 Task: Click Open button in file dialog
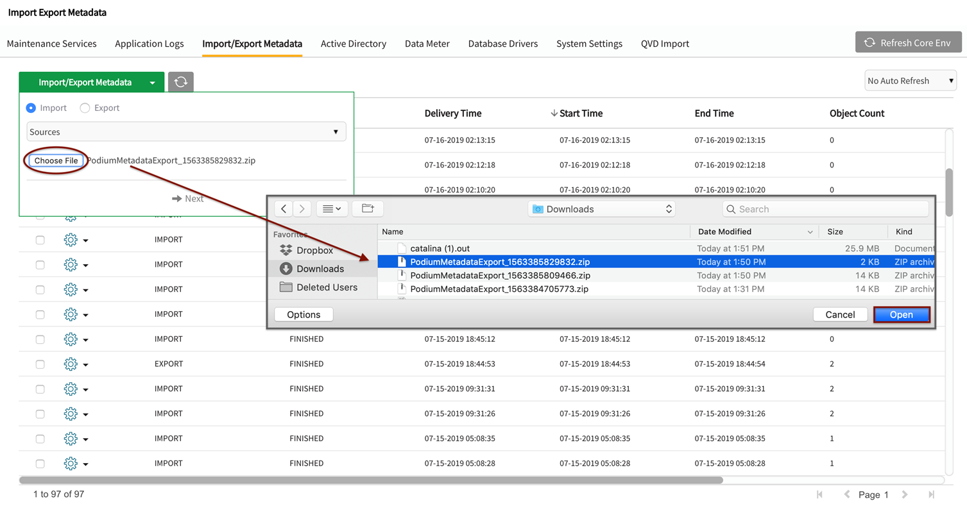point(901,314)
